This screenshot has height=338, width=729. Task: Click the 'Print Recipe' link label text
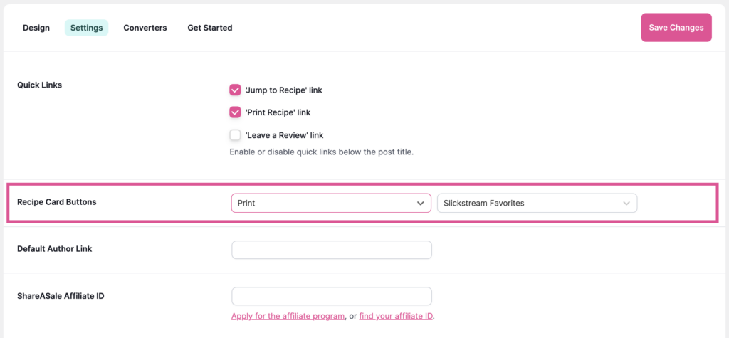point(278,112)
